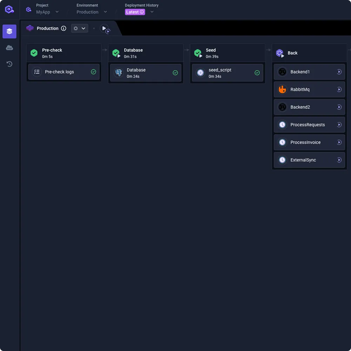Click the Seed stage duration 0m 39s
351x351 pixels.
tap(212, 57)
